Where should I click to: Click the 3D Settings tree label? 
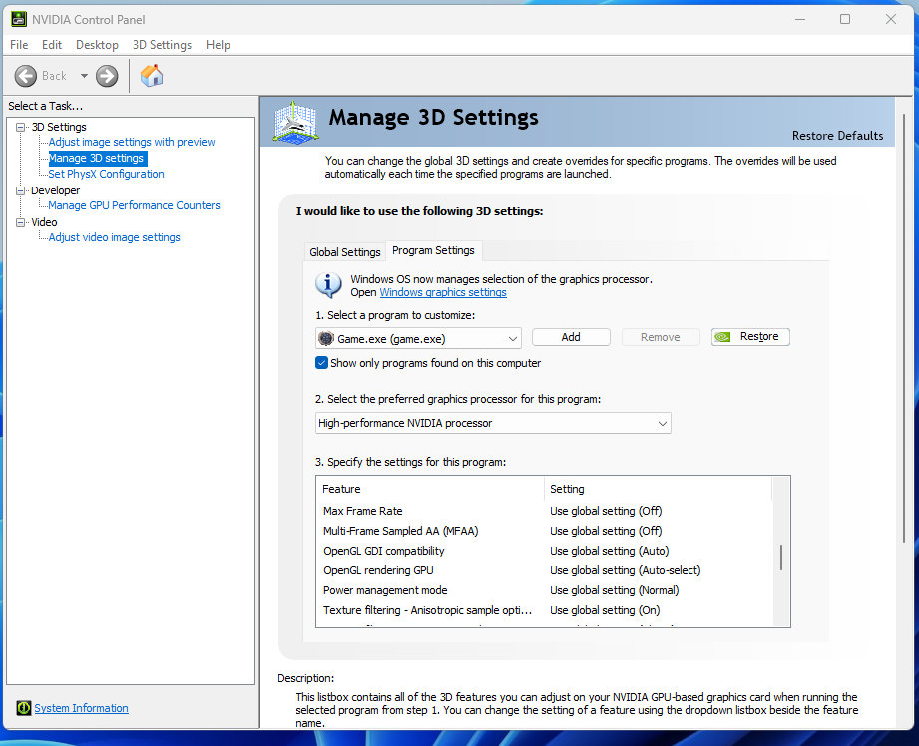pos(59,127)
